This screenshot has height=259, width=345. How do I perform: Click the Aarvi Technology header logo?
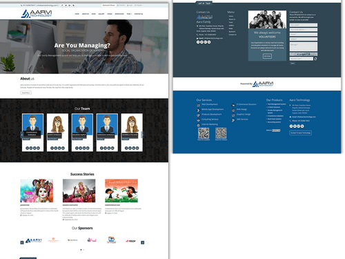[x=37, y=14]
